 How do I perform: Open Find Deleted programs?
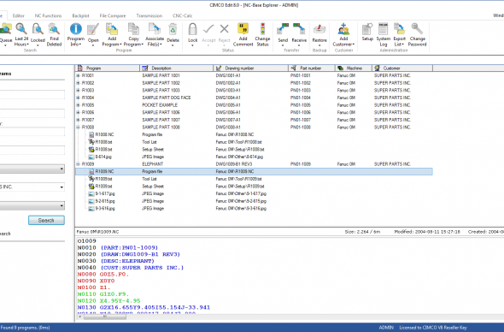54,34
